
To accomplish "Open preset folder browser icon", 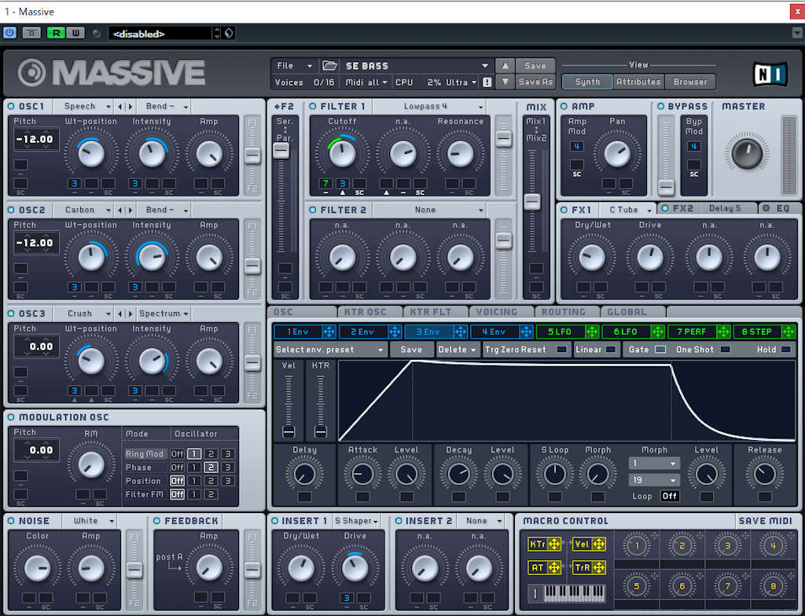I will pos(329,65).
